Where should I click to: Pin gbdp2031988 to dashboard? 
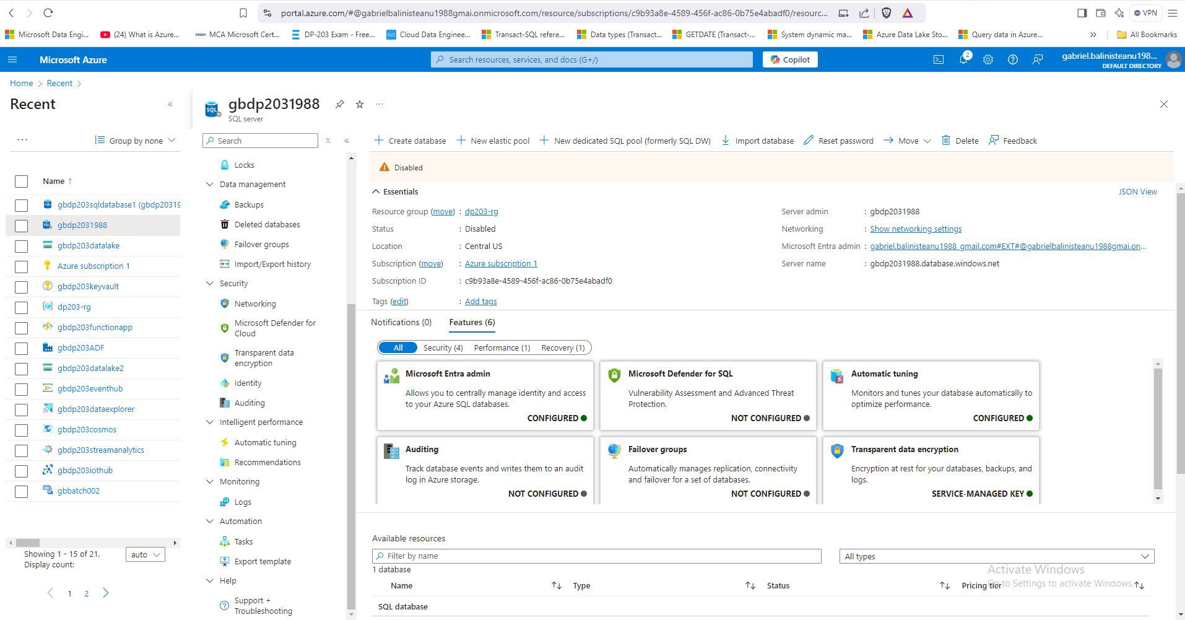(340, 104)
